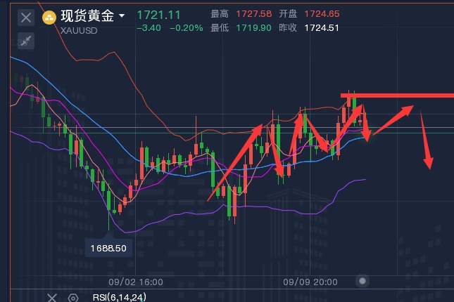Viewport: 454px width, 302px height.
Task: Remove the RSI indicator with its X icon
Action: [x=51, y=297]
